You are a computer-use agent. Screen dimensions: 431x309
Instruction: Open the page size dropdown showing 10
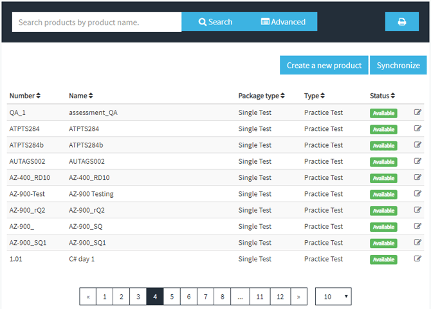click(x=333, y=296)
